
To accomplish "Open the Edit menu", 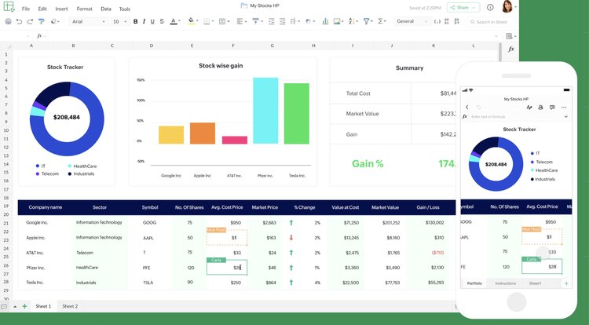I will [42, 9].
